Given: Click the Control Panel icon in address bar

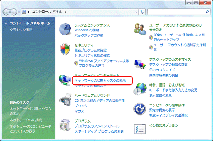Looking at the screenshot, I should click(x=24, y=12).
